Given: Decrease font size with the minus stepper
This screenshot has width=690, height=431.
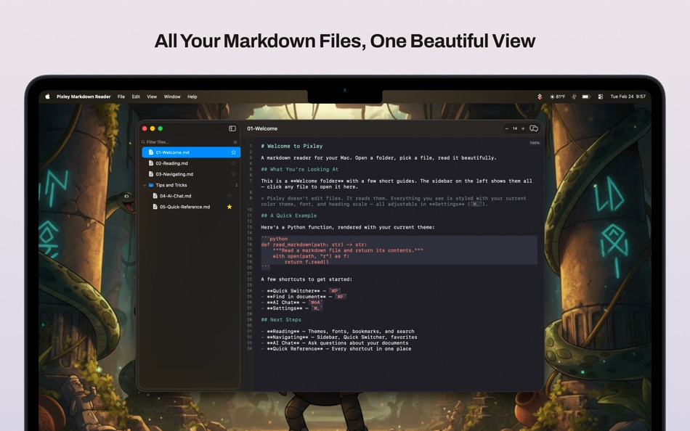Looking at the screenshot, I should 506,128.
